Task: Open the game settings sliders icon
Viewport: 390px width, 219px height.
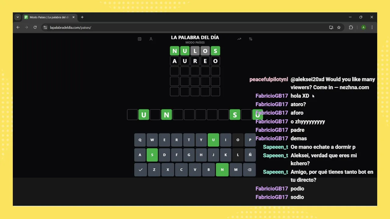Action: click(x=251, y=39)
